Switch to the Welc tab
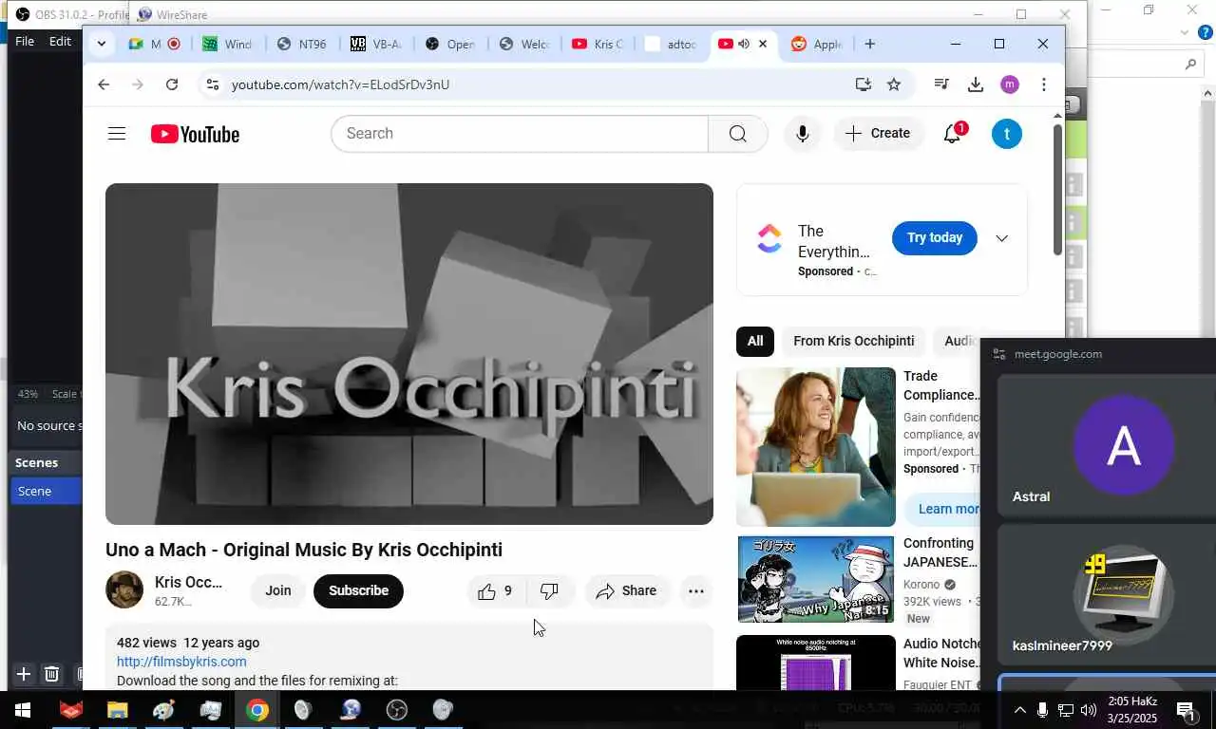 tap(524, 44)
